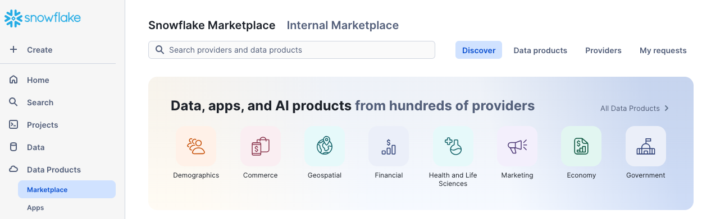This screenshot has width=702, height=219.
Task: Switch to the Data products tab
Action: point(540,50)
